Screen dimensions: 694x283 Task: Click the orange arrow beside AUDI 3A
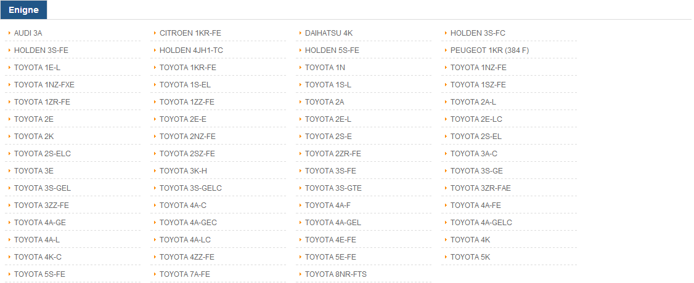tap(9, 33)
